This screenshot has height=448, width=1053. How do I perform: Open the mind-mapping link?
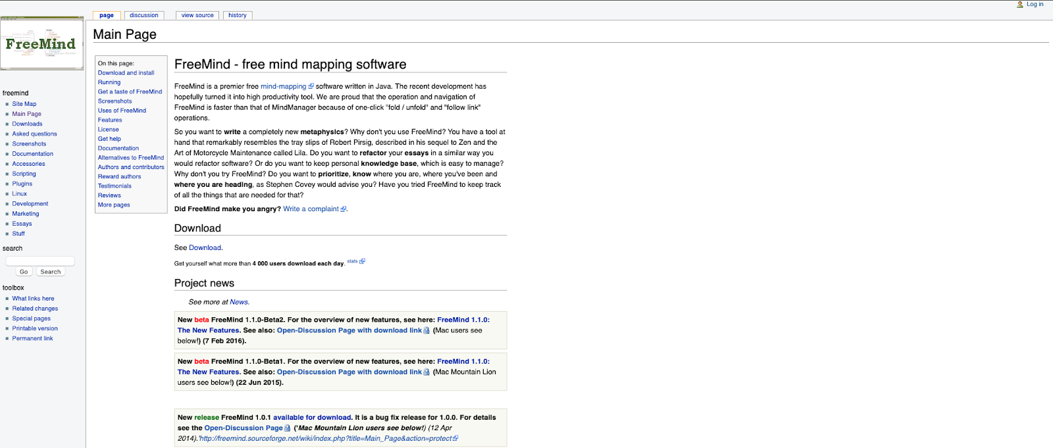point(283,86)
